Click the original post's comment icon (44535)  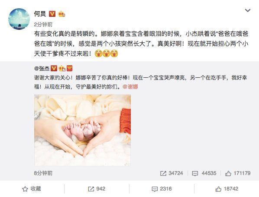(x=195, y=173)
